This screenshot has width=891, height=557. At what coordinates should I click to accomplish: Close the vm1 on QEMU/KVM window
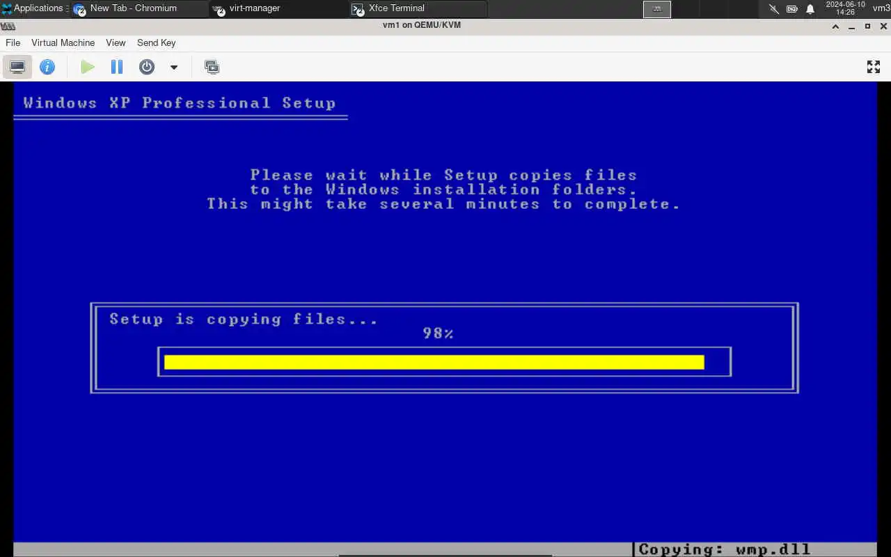[883, 26]
